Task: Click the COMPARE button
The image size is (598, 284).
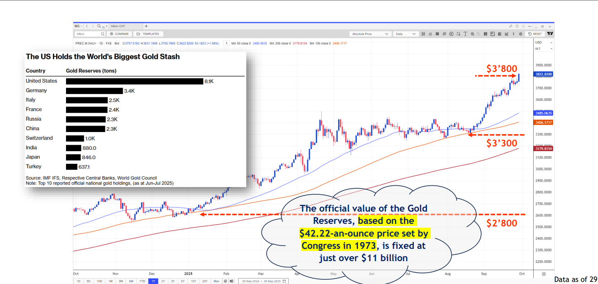Action: [119, 34]
